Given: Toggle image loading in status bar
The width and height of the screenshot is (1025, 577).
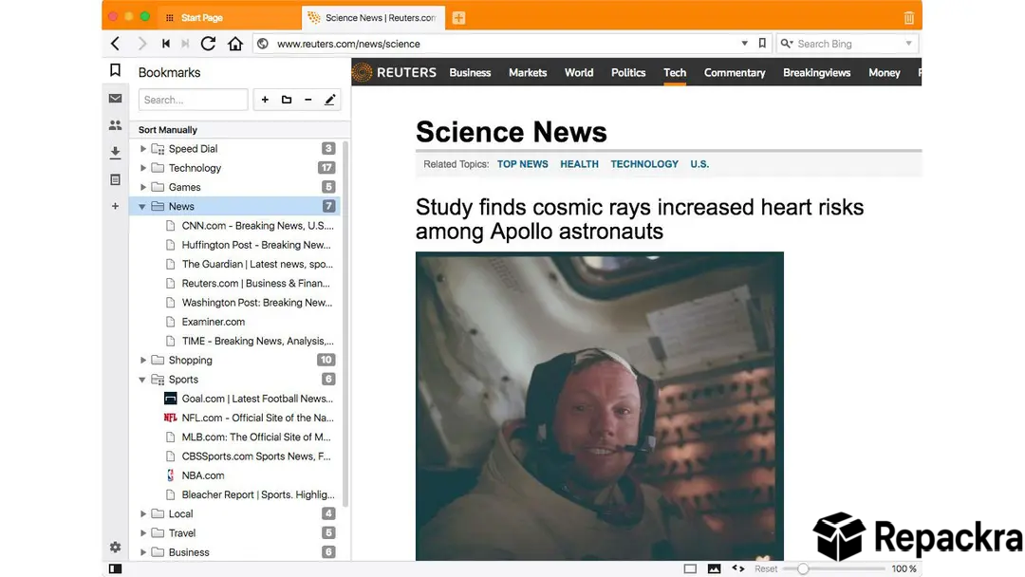Looking at the screenshot, I should [714, 569].
